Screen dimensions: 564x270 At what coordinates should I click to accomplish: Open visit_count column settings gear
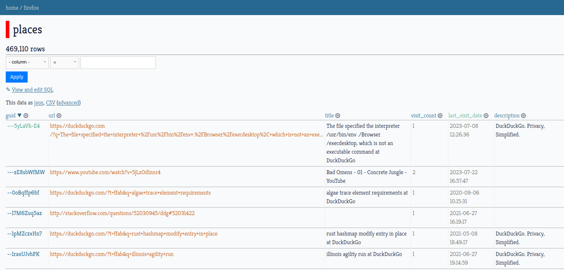[x=440, y=116]
